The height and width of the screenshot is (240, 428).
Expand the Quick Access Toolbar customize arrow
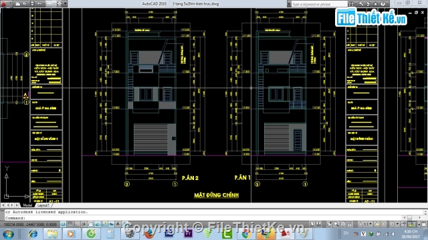66,3
